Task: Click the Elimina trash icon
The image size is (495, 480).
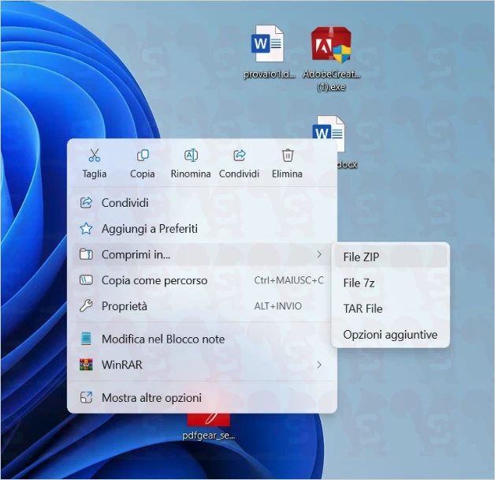Action: pos(288,156)
